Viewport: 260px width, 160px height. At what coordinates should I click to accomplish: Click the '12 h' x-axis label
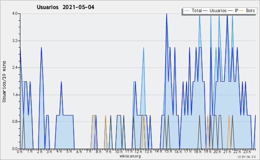tap(138, 151)
